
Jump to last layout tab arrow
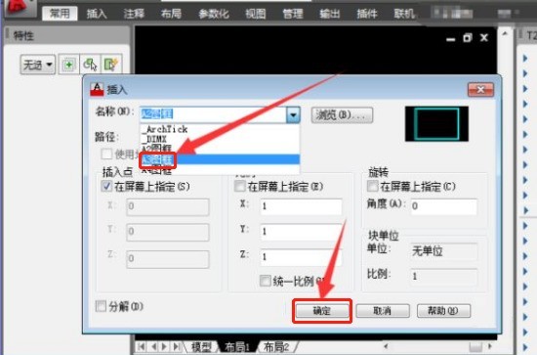click(x=176, y=347)
